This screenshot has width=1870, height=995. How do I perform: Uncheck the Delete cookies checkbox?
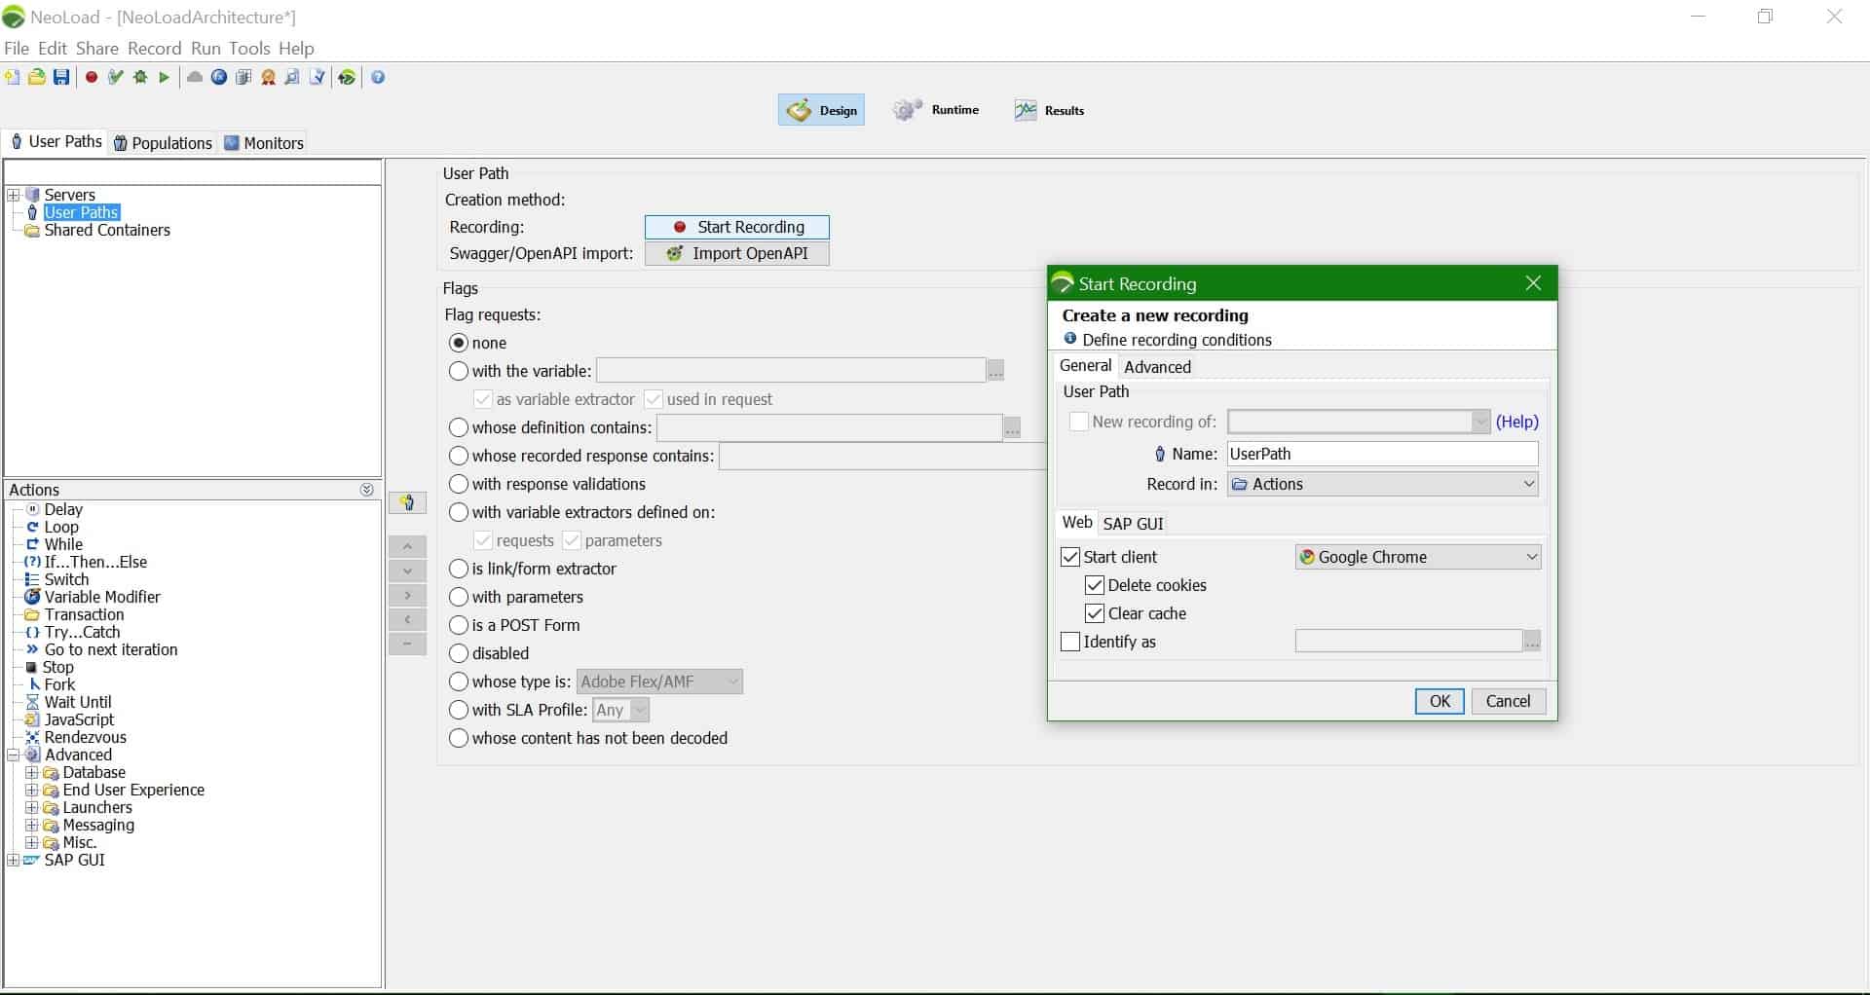[x=1095, y=585]
